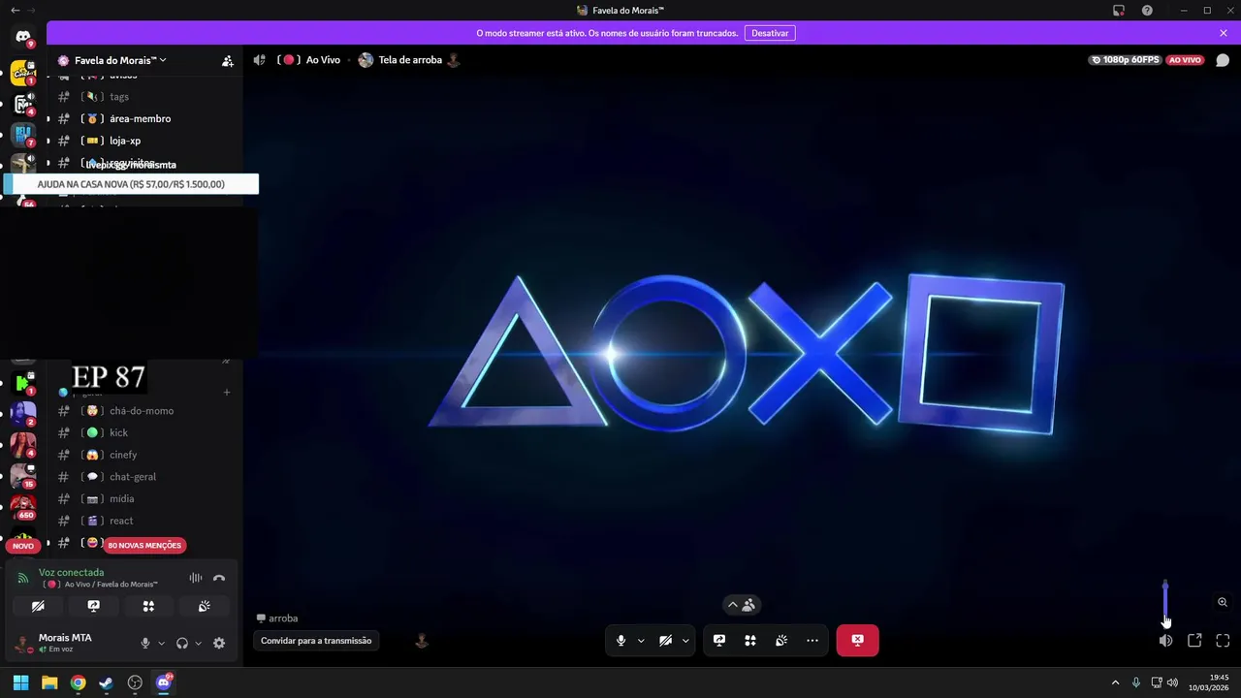
Task: Click screen share icon in stream control bar
Action: (719, 641)
